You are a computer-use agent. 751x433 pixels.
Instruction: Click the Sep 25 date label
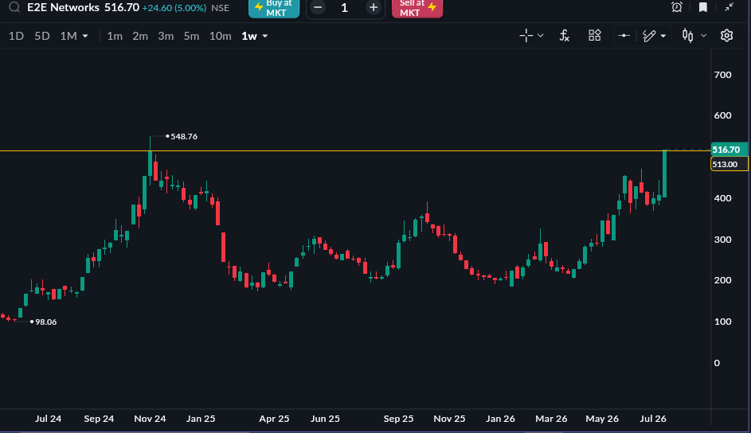coord(398,419)
